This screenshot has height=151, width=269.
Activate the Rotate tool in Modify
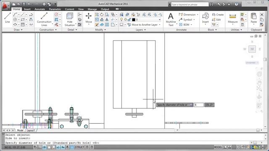coord(102,15)
